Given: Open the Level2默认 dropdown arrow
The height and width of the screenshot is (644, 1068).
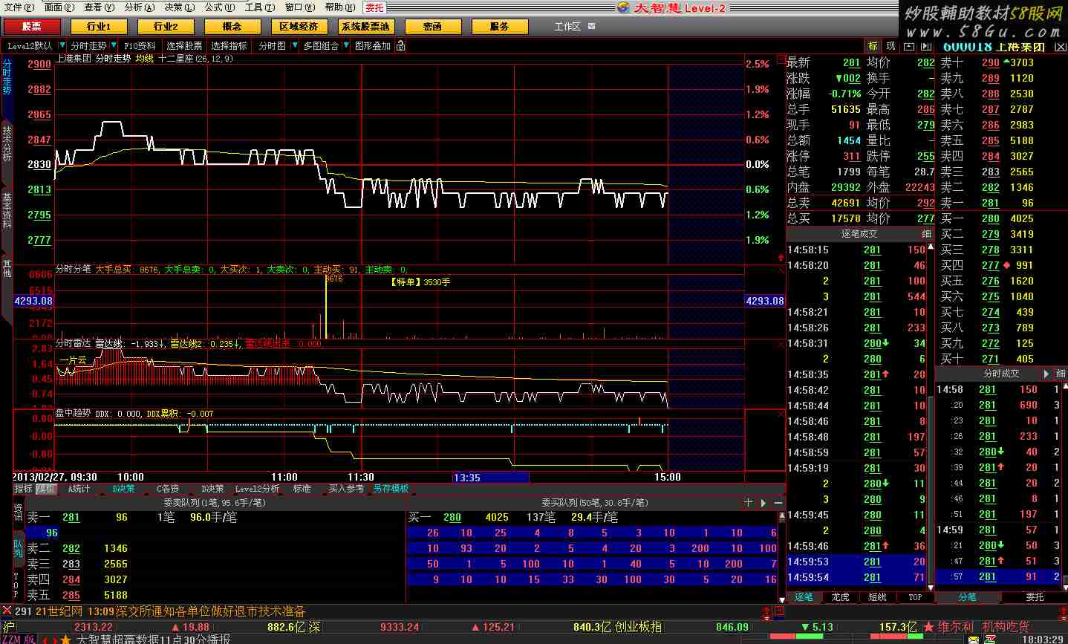Looking at the screenshot, I should tap(61, 46).
